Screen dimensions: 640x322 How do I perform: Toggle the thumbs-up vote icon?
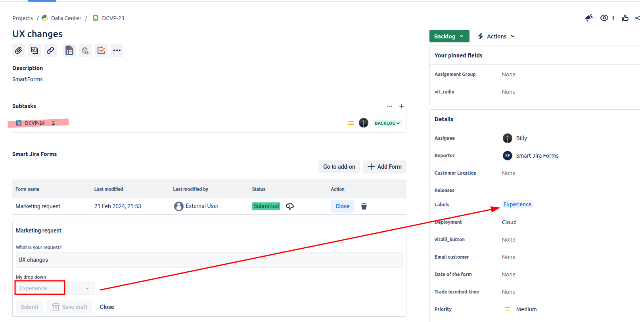(x=625, y=18)
